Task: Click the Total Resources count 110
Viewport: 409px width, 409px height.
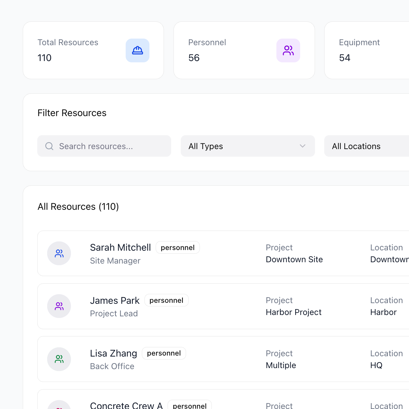Action: 45,58
